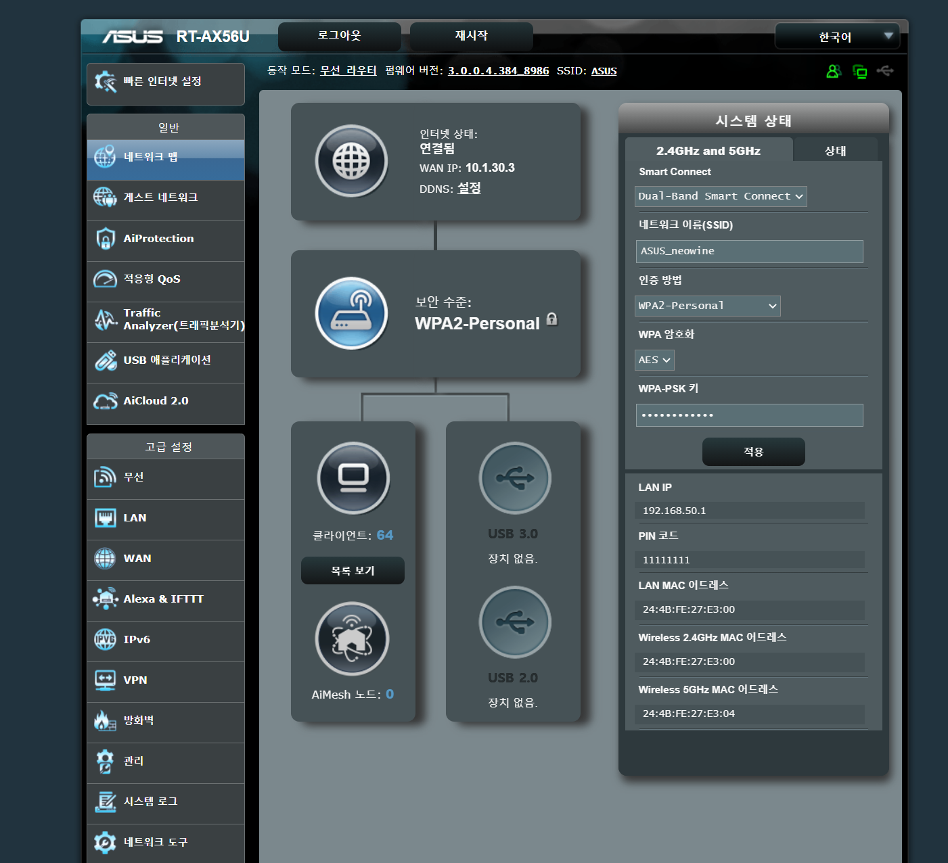
Task: Select 적응형 QoS menu item
Action: (x=166, y=281)
